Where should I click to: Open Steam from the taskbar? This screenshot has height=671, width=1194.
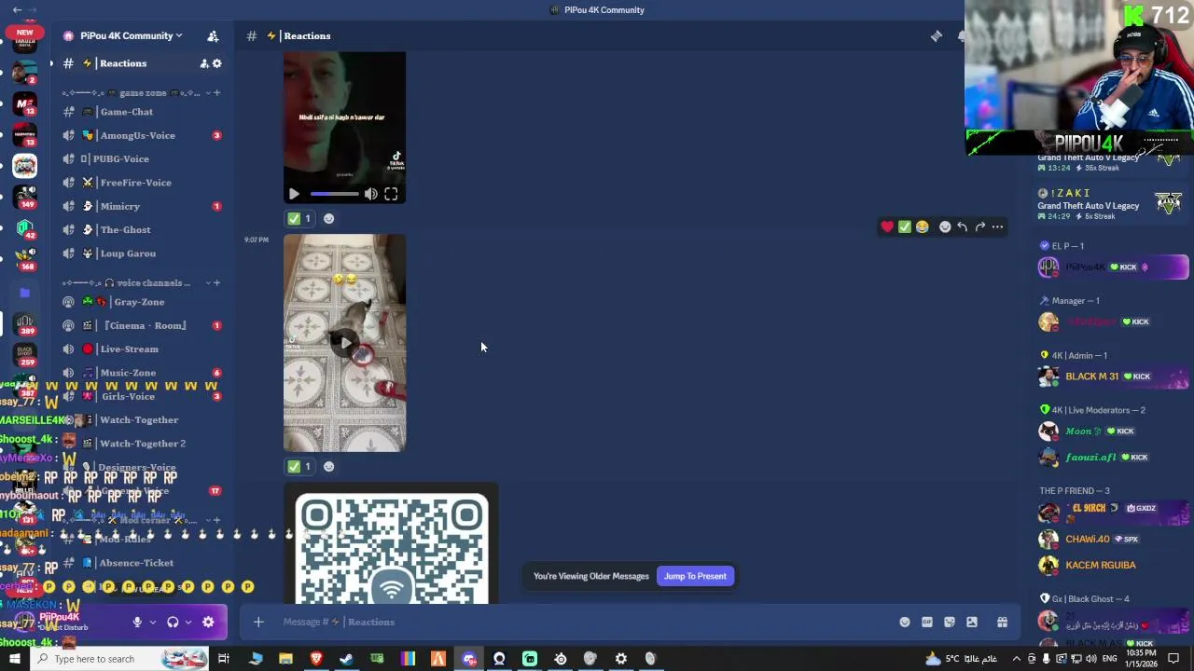coord(346,659)
